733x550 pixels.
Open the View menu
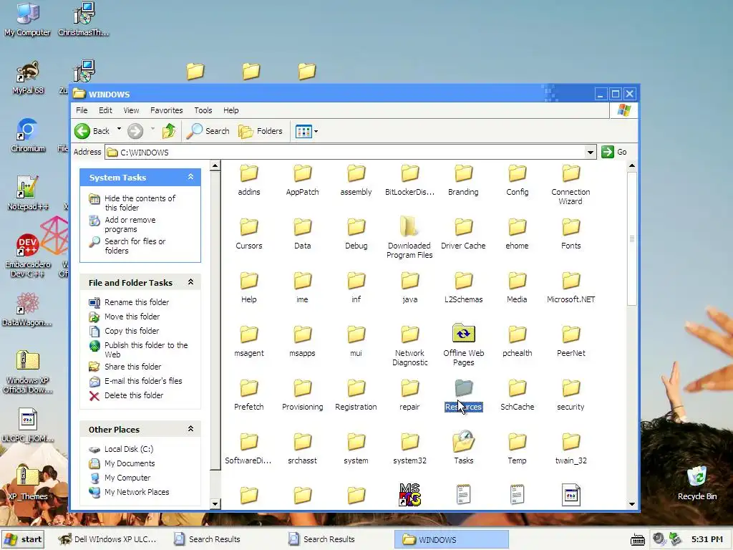[132, 110]
